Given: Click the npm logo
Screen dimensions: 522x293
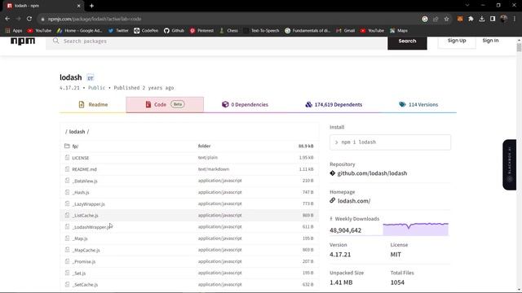Looking at the screenshot, I should pos(23,42).
